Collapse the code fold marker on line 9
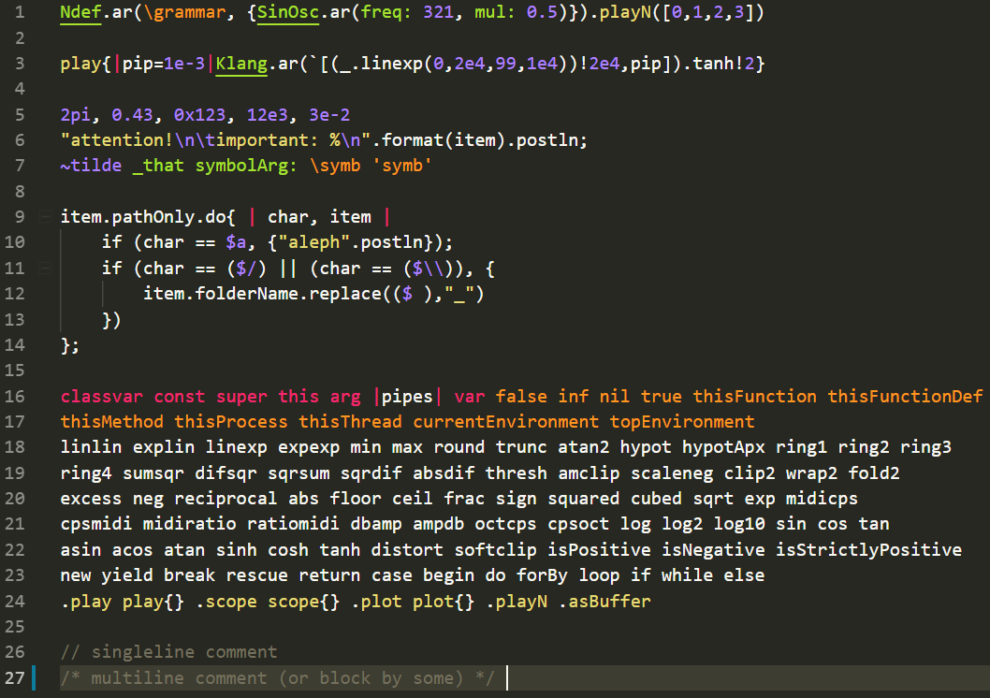 pos(45,217)
